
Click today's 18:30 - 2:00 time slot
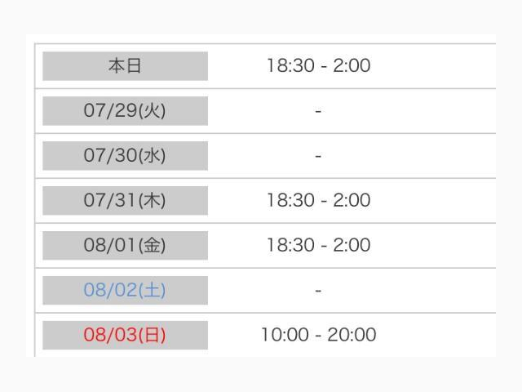(x=319, y=65)
